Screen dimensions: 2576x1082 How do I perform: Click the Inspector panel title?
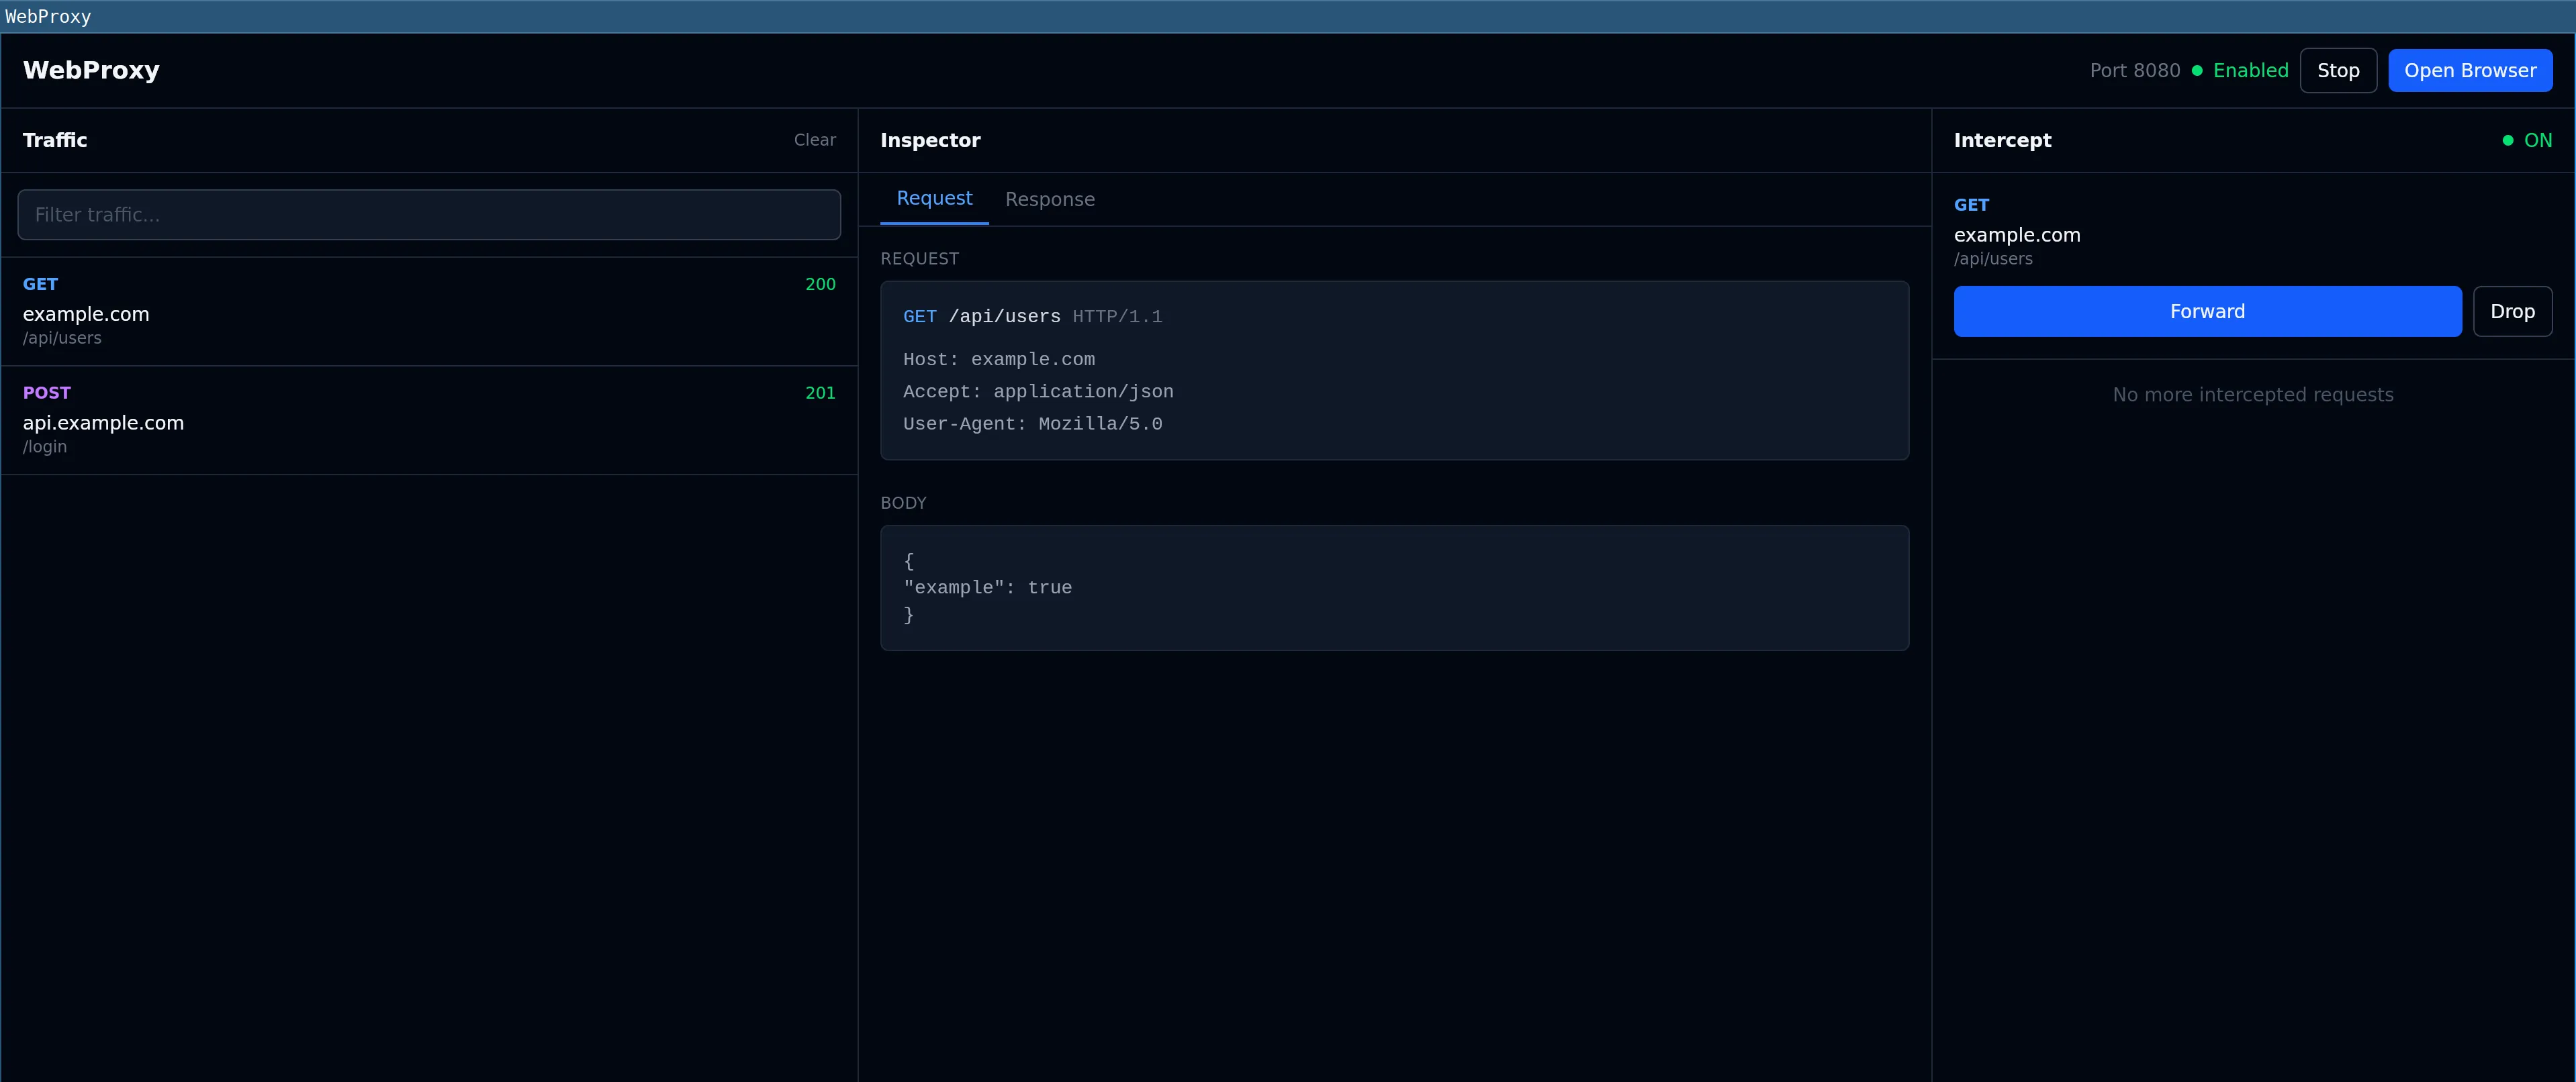[x=930, y=141]
